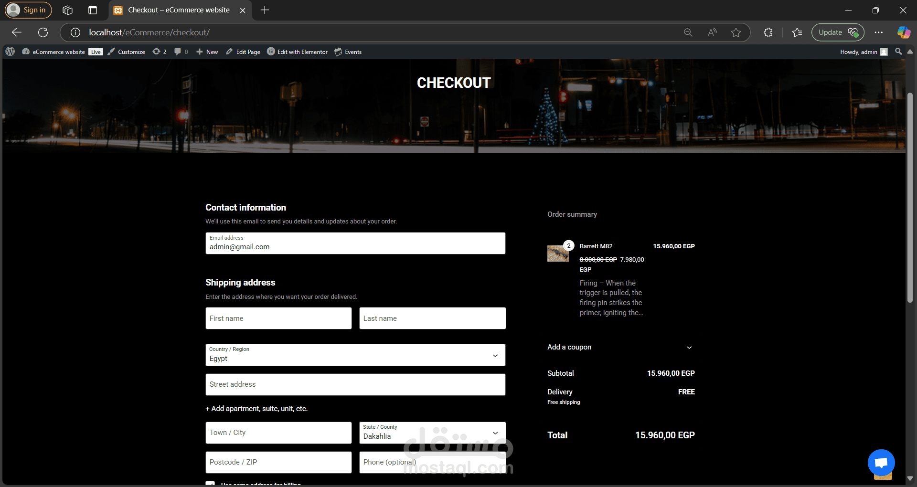Click the Postcode / ZIP field

(278, 462)
